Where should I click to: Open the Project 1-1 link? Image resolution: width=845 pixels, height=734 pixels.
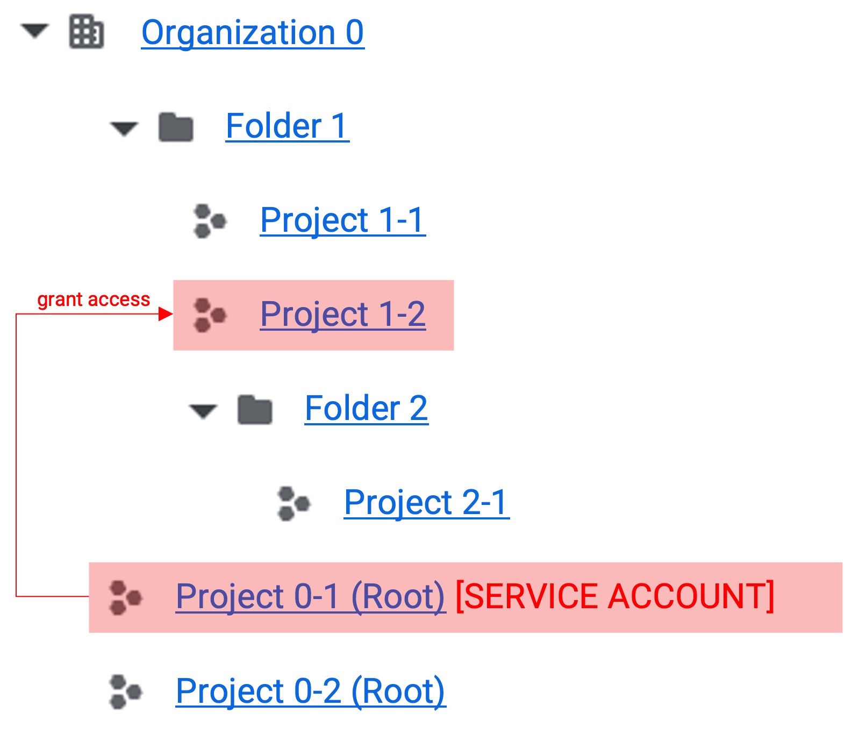pos(343,220)
